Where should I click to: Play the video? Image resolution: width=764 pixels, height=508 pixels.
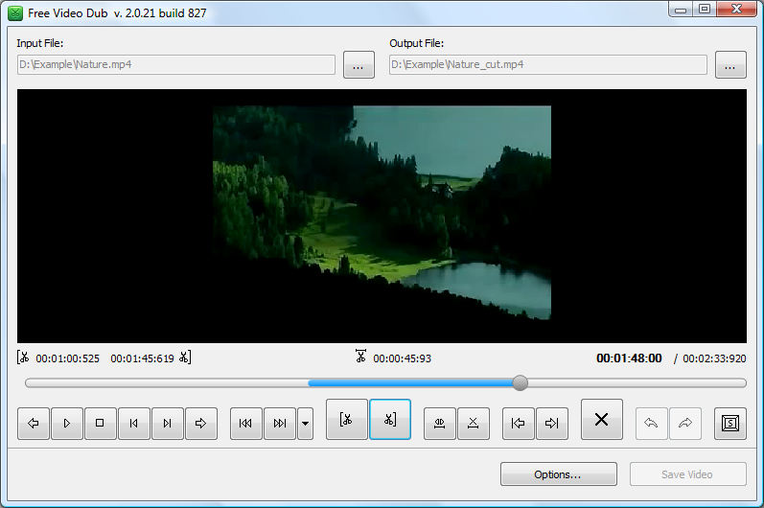pos(67,424)
